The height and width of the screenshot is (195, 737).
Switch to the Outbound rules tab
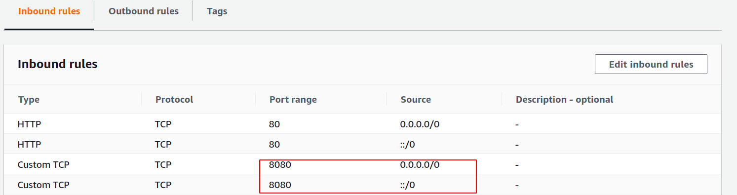coord(144,11)
